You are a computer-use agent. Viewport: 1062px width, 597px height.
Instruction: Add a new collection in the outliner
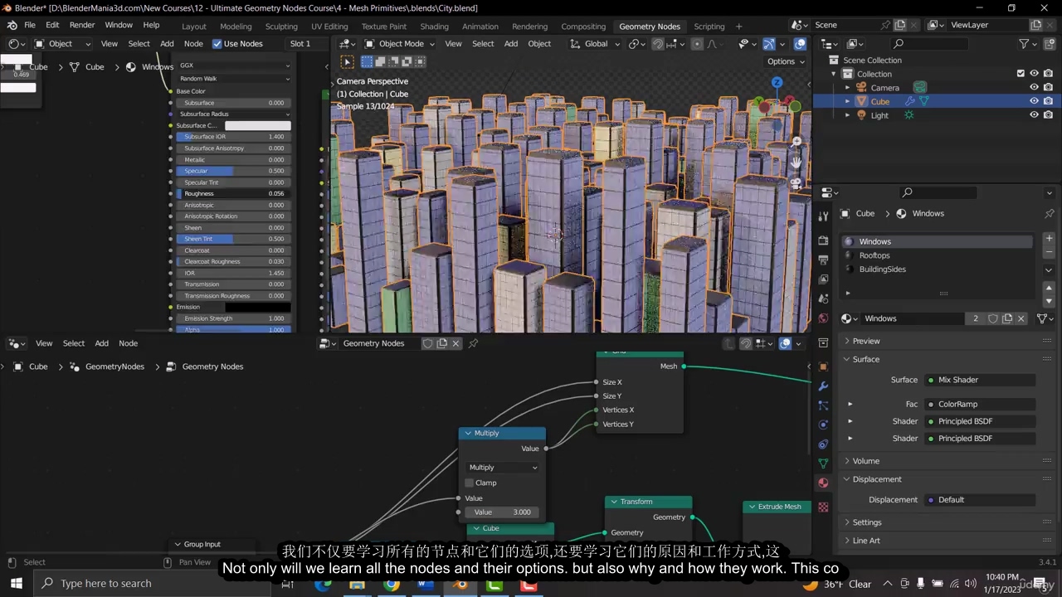tap(1049, 44)
